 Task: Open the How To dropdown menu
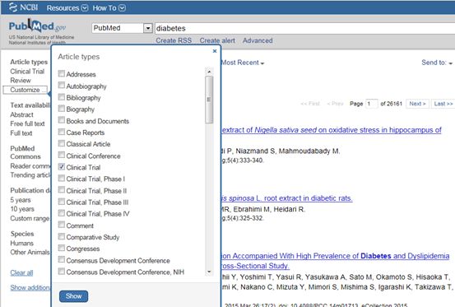109,8
